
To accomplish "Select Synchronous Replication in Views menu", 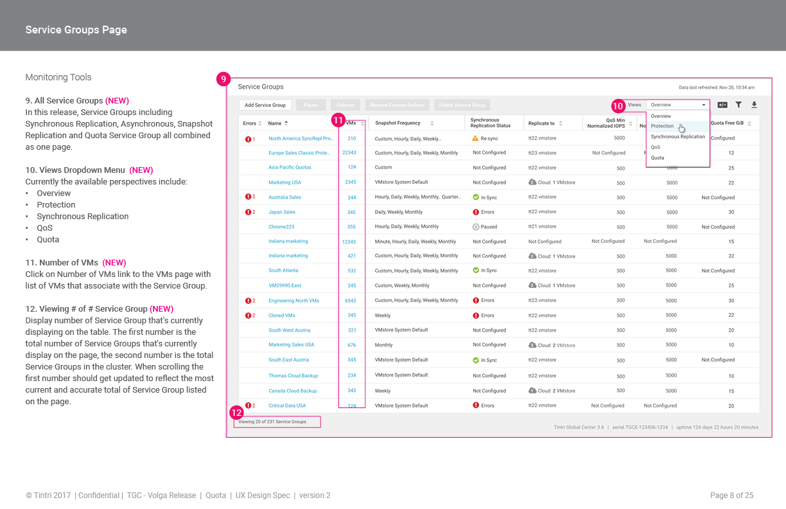I will click(678, 137).
